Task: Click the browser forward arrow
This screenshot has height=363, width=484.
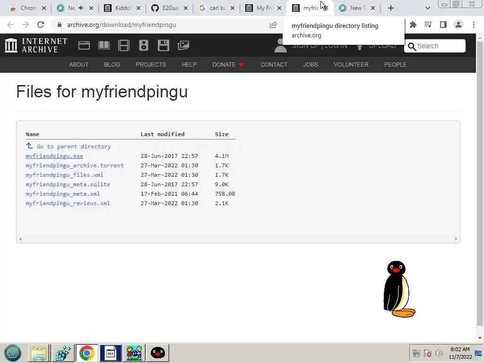Action: [x=26, y=25]
